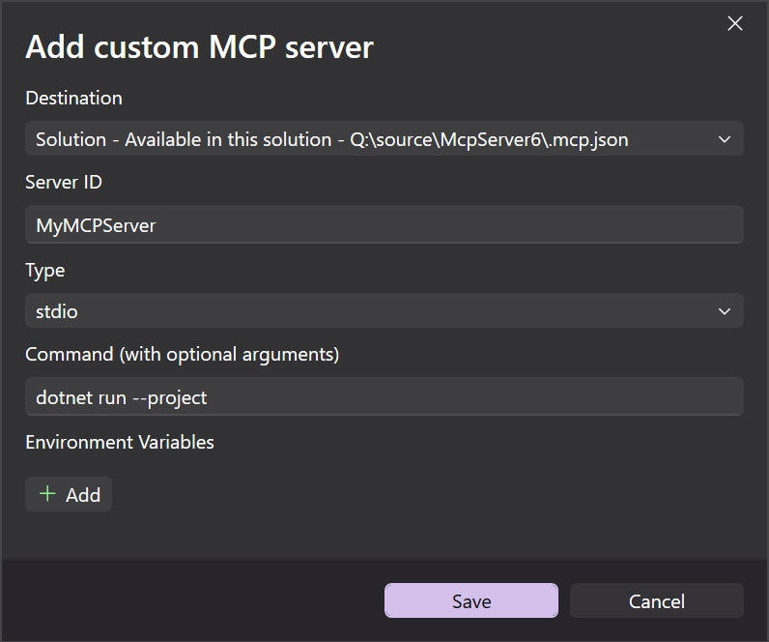Open the Type dropdown showing stdio
Image resolution: width=769 pixels, height=642 pixels.
tap(384, 311)
